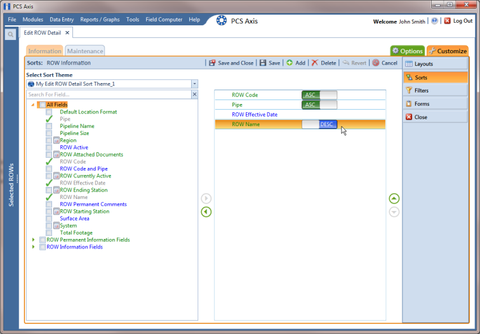Open the Data Entry menu
This screenshot has width=480, height=334.
62,20
